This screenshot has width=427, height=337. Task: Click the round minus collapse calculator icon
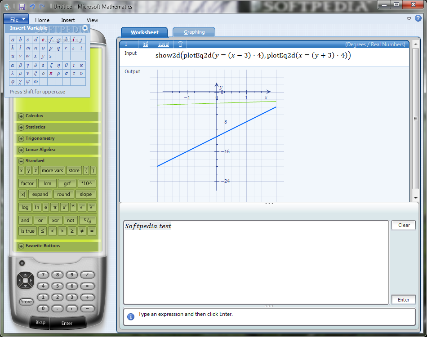pos(22,263)
